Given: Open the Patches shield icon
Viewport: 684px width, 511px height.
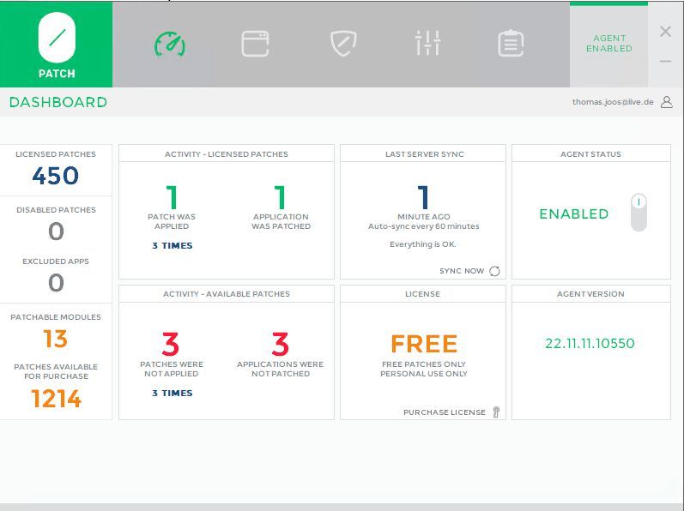Looking at the screenshot, I should coord(343,44).
